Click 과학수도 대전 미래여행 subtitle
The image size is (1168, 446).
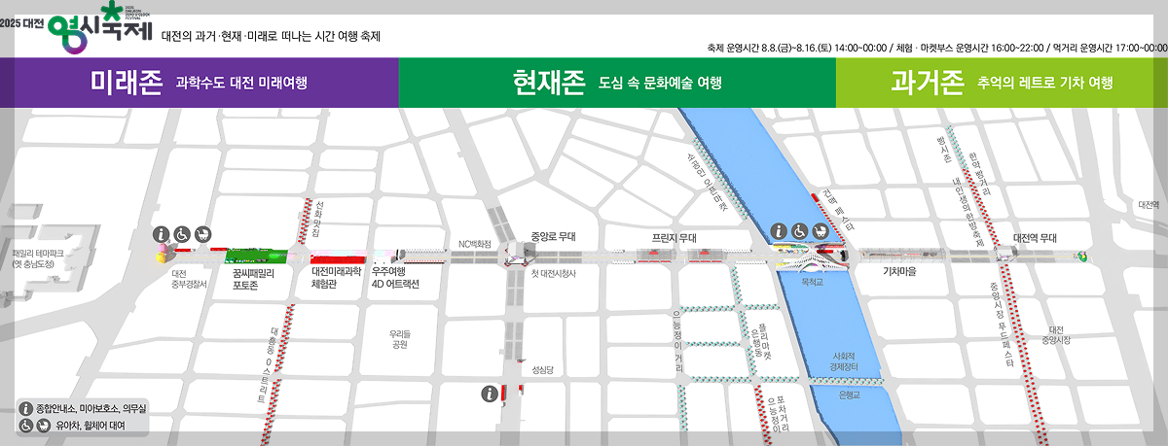coord(241,84)
